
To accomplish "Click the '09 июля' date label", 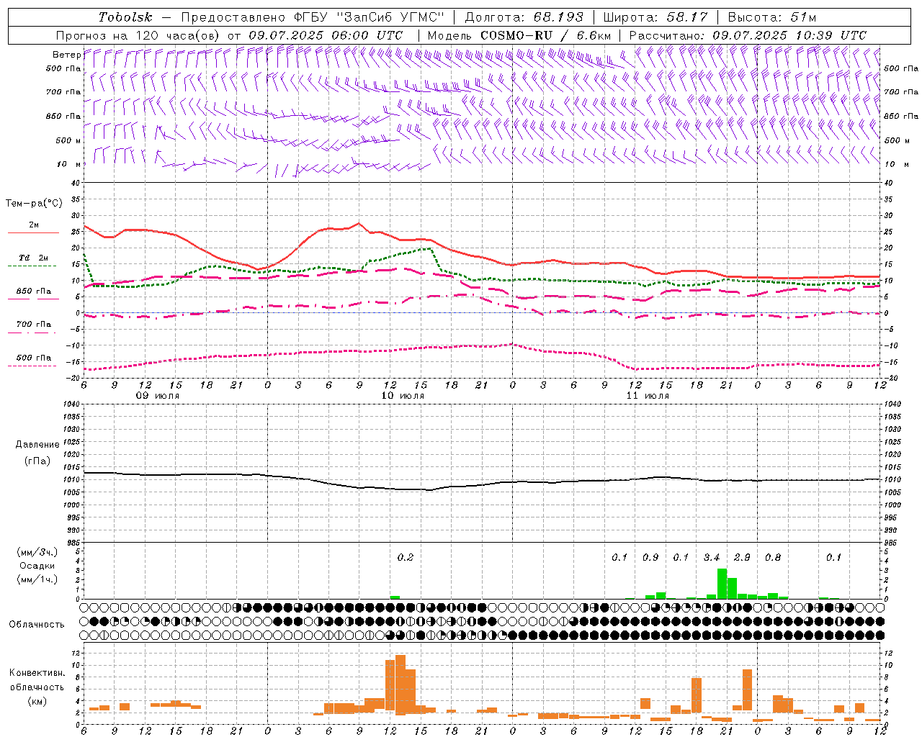I will point(158,396).
